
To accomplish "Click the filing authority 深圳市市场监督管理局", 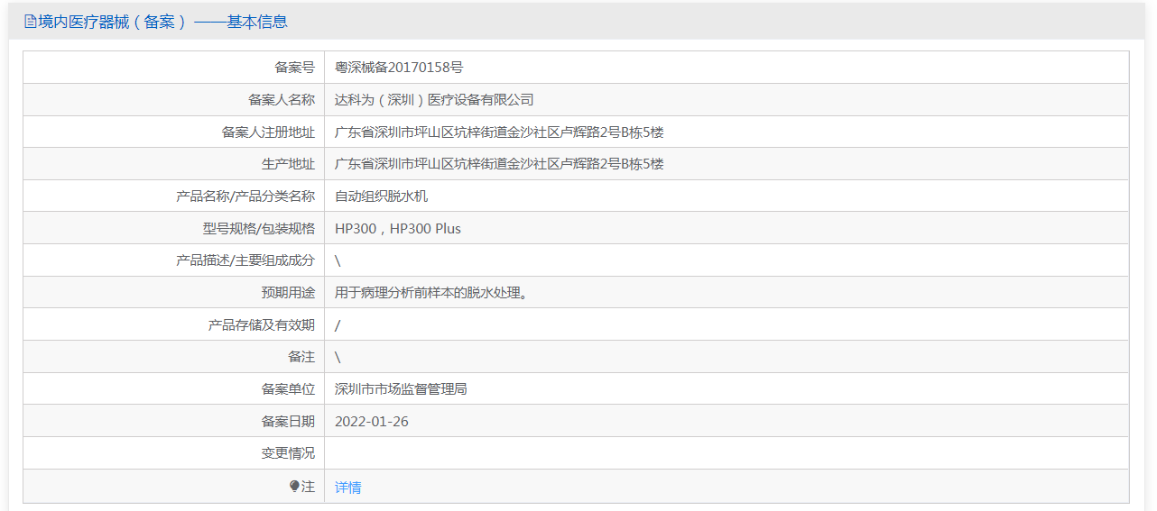I will [401, 389].
